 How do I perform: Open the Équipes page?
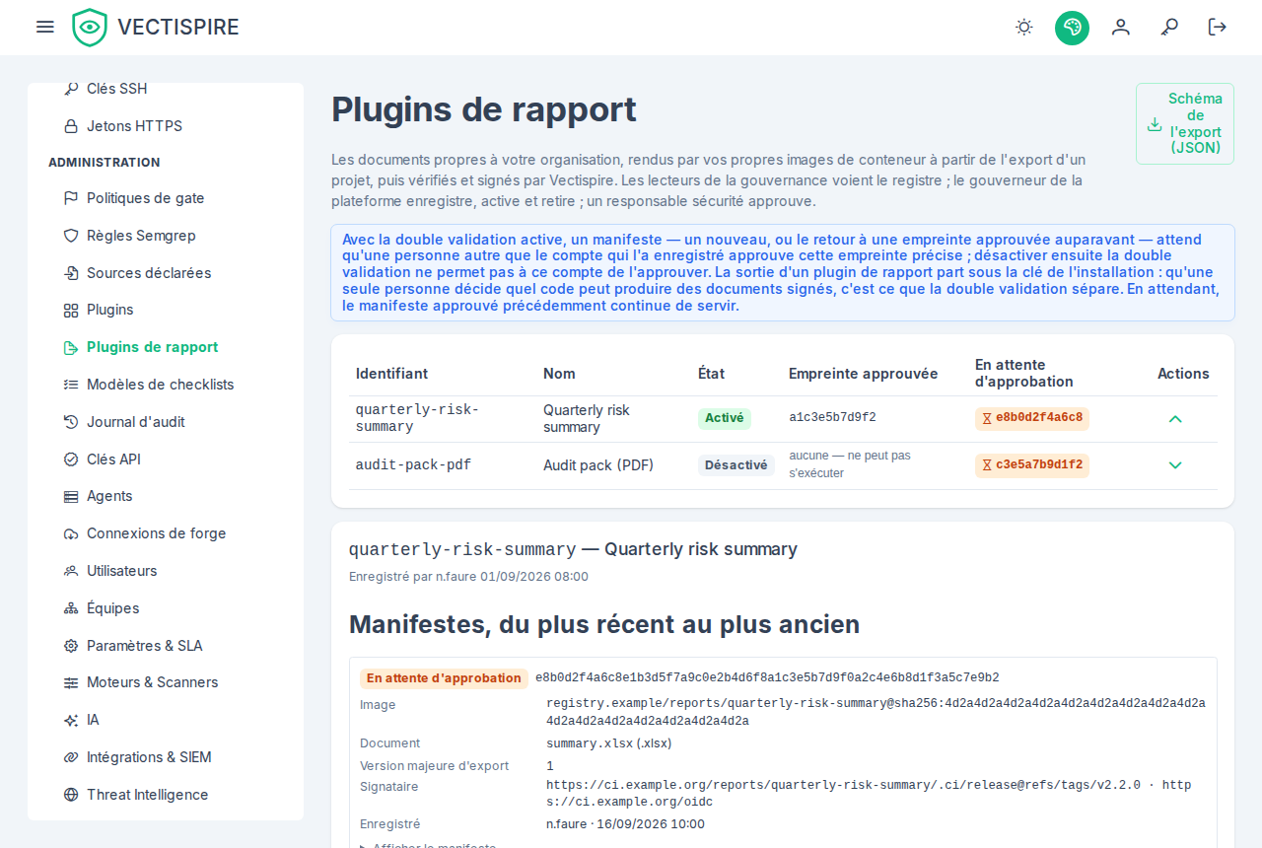pos(112,608)
